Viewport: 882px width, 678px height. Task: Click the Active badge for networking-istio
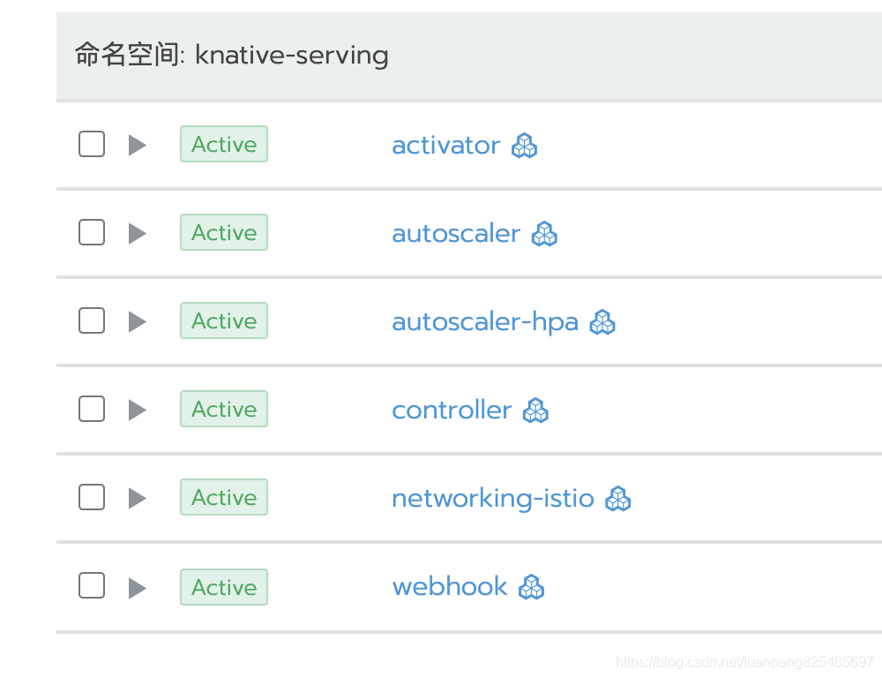pyautogui.click(x=224, y=497)
